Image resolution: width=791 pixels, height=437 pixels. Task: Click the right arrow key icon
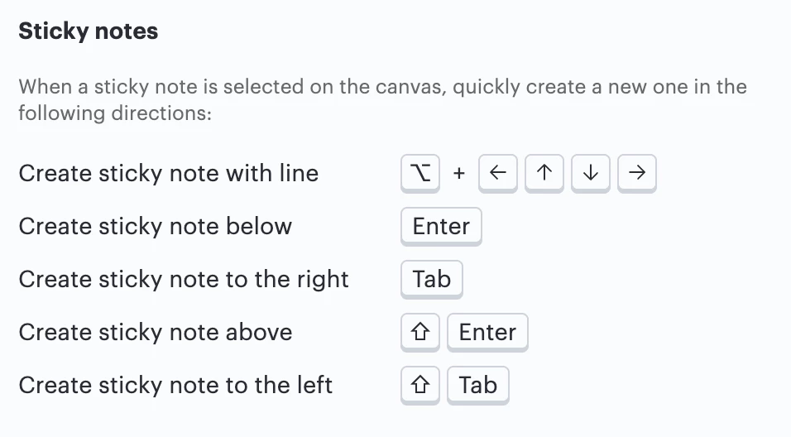[x=636, y=173]
